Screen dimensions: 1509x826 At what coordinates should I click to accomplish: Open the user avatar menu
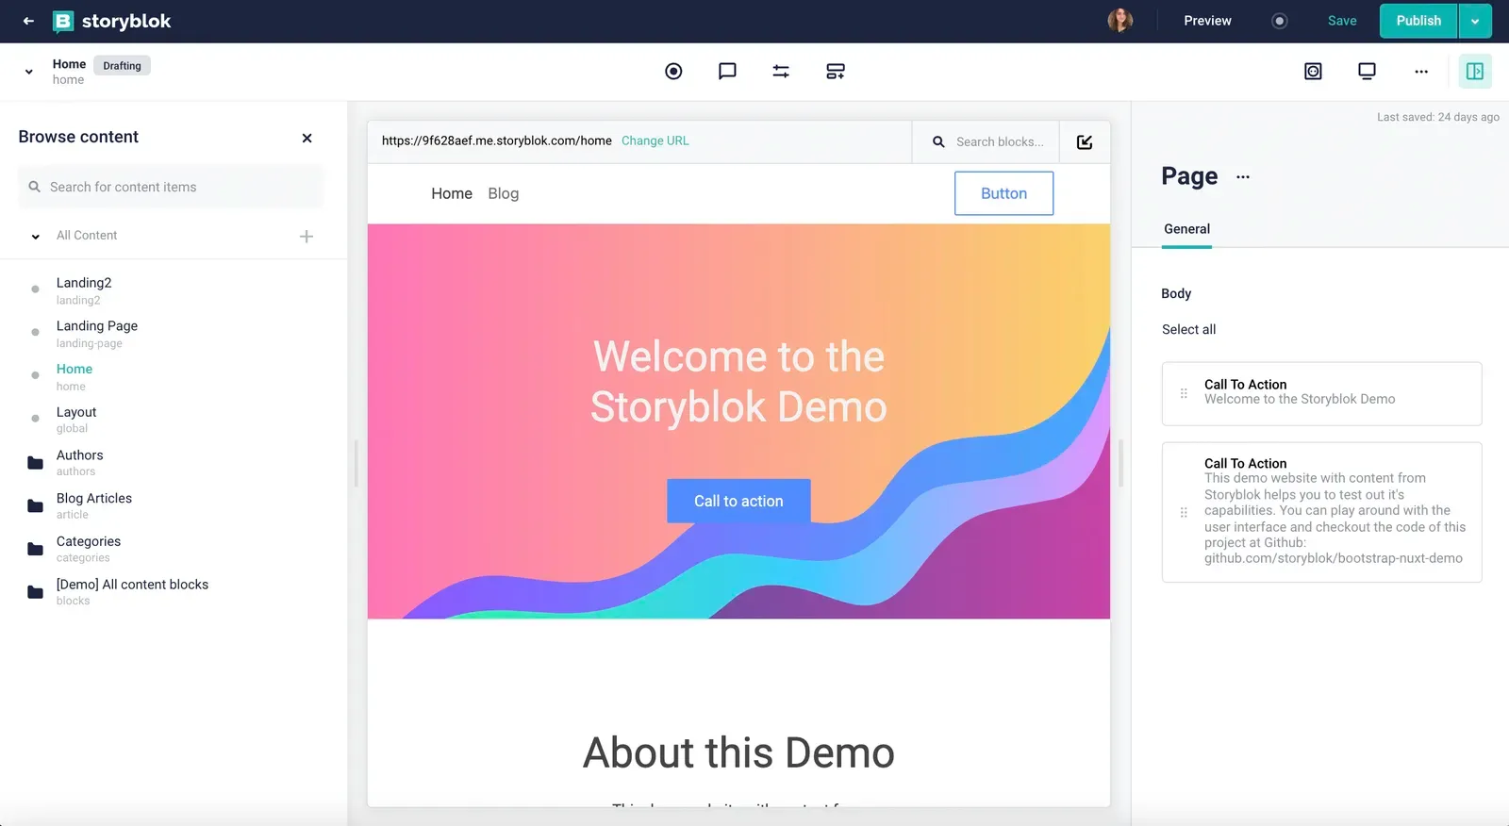coord(1119,21)
